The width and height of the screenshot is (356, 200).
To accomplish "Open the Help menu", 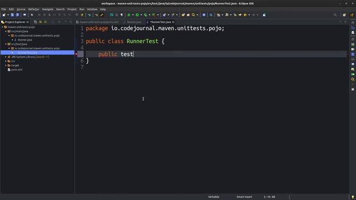I will (103, 9).
